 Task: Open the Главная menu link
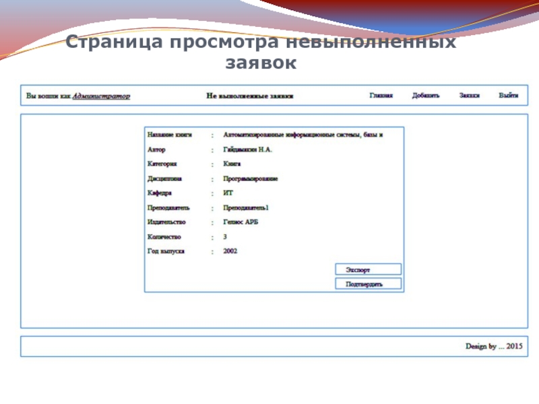tap(381, 96)
